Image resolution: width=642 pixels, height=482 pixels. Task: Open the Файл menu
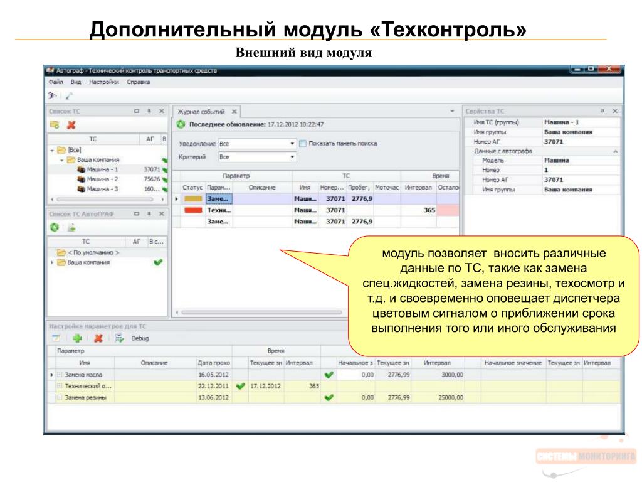[x=56, y=82]
